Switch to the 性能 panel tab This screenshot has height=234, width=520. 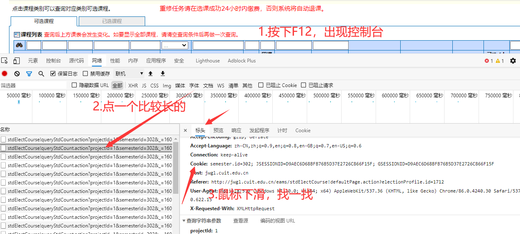[115, 61]
